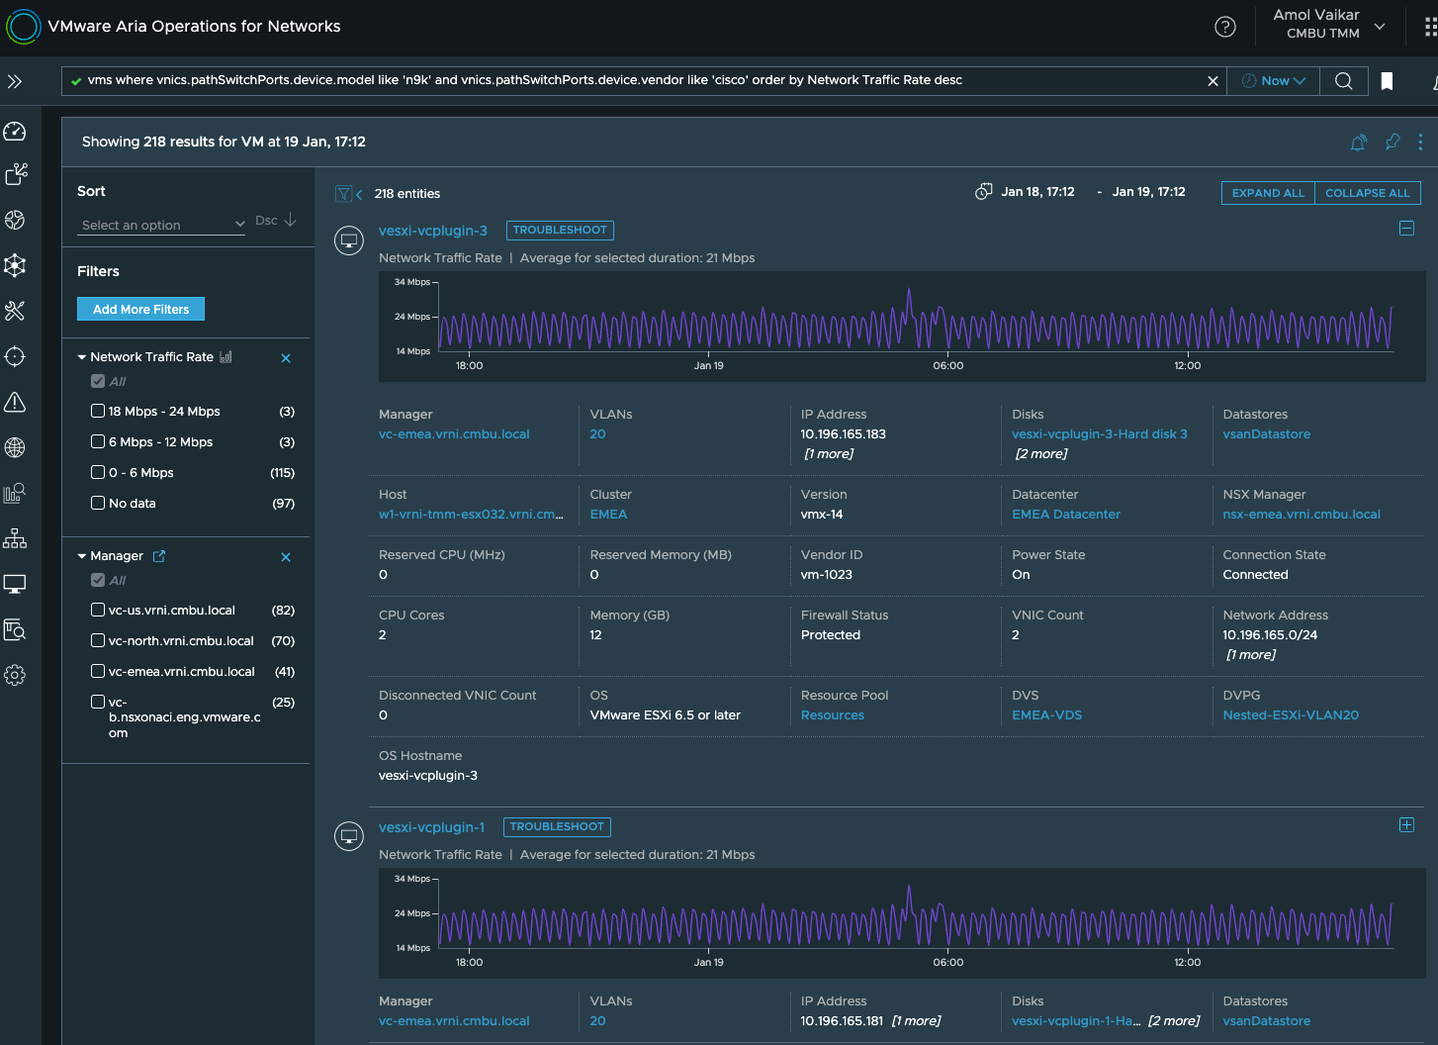Open the vesxi-vcplugin-1 VM link
This screenshot has width=1438, height=1045.
click(431, 827)
